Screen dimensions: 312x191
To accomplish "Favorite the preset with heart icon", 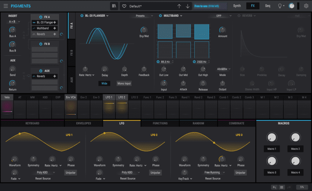I will pyautogui.click(x=124, y=6).
